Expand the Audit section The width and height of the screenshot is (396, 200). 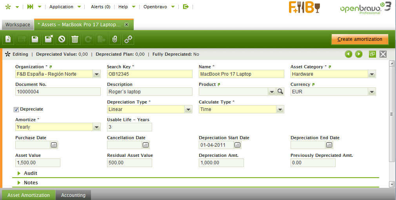pyautogui.click(x=30, y=173)
